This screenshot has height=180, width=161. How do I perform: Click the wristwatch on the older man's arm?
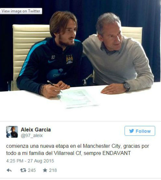[126, 86]
